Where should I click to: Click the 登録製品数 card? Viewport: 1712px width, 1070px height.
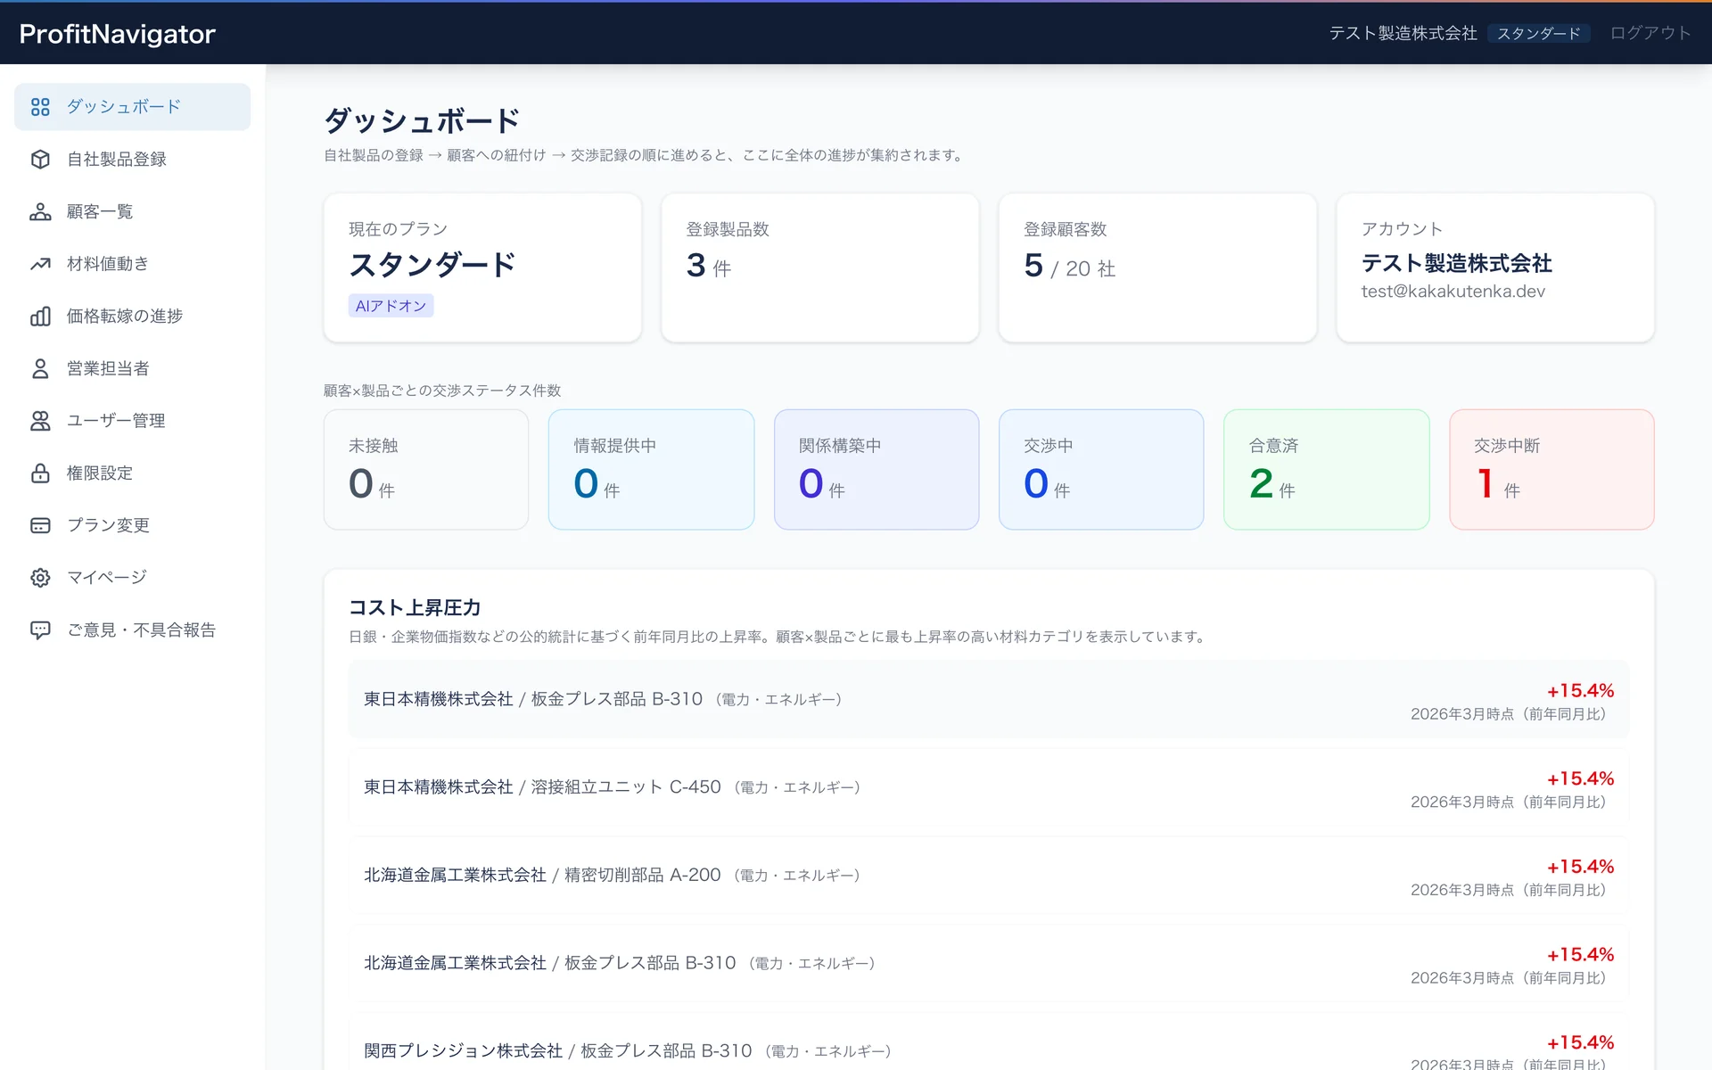pos(820,267)
